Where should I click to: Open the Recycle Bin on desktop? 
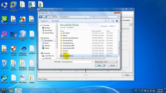pyautogui.click(x=4, y=64)
